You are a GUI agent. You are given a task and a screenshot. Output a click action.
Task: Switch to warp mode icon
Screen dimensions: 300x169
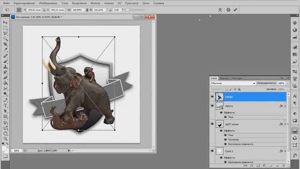pos(220,10)
